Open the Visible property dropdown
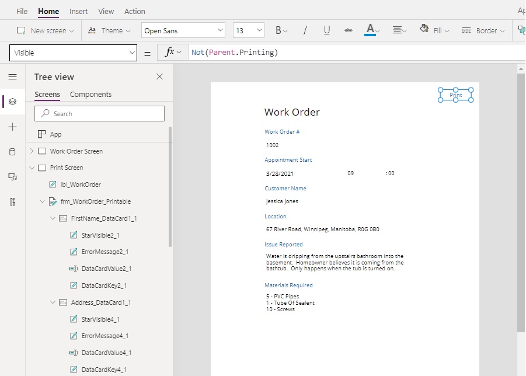 (73, 53)
